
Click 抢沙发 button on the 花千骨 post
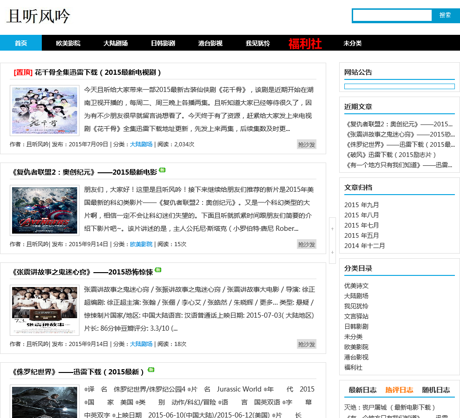pos(306,144)
